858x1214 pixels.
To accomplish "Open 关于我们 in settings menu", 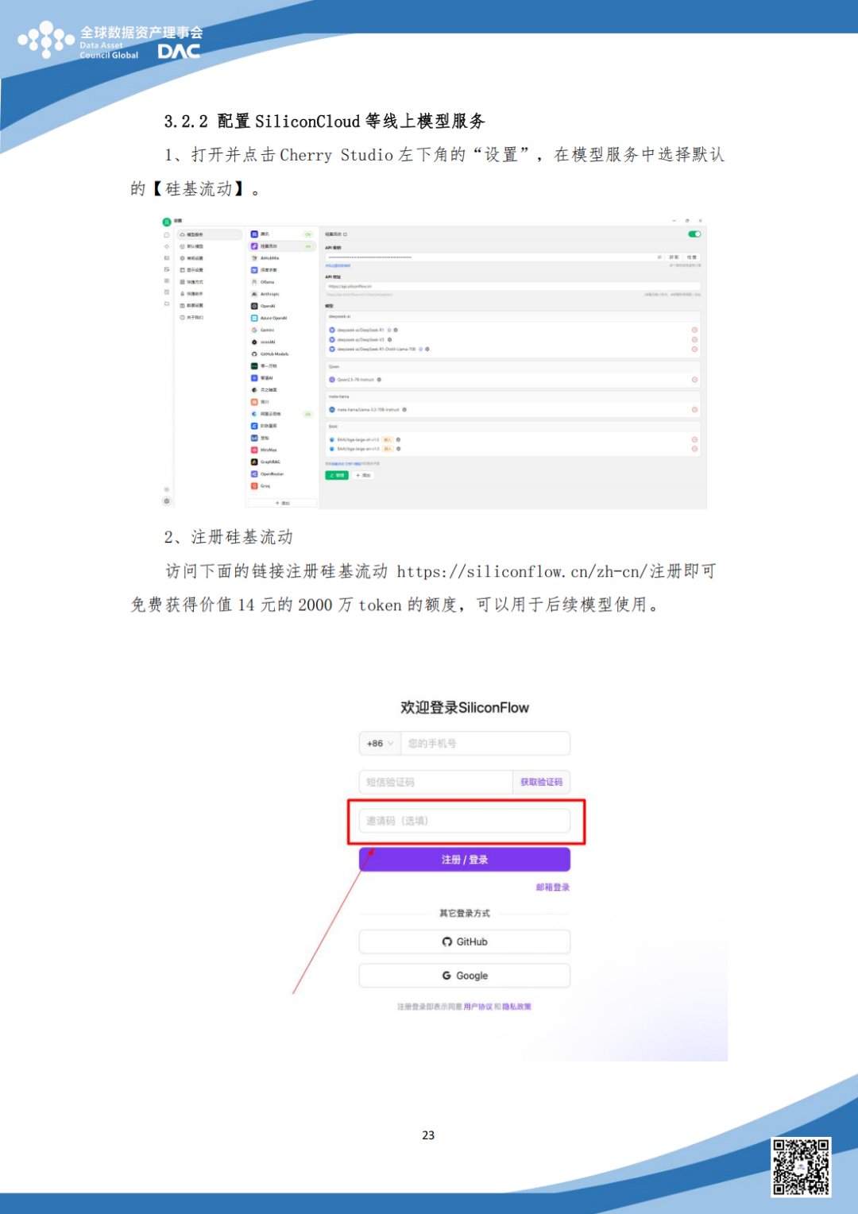I will pyautogui.click(x=210, y=318).
